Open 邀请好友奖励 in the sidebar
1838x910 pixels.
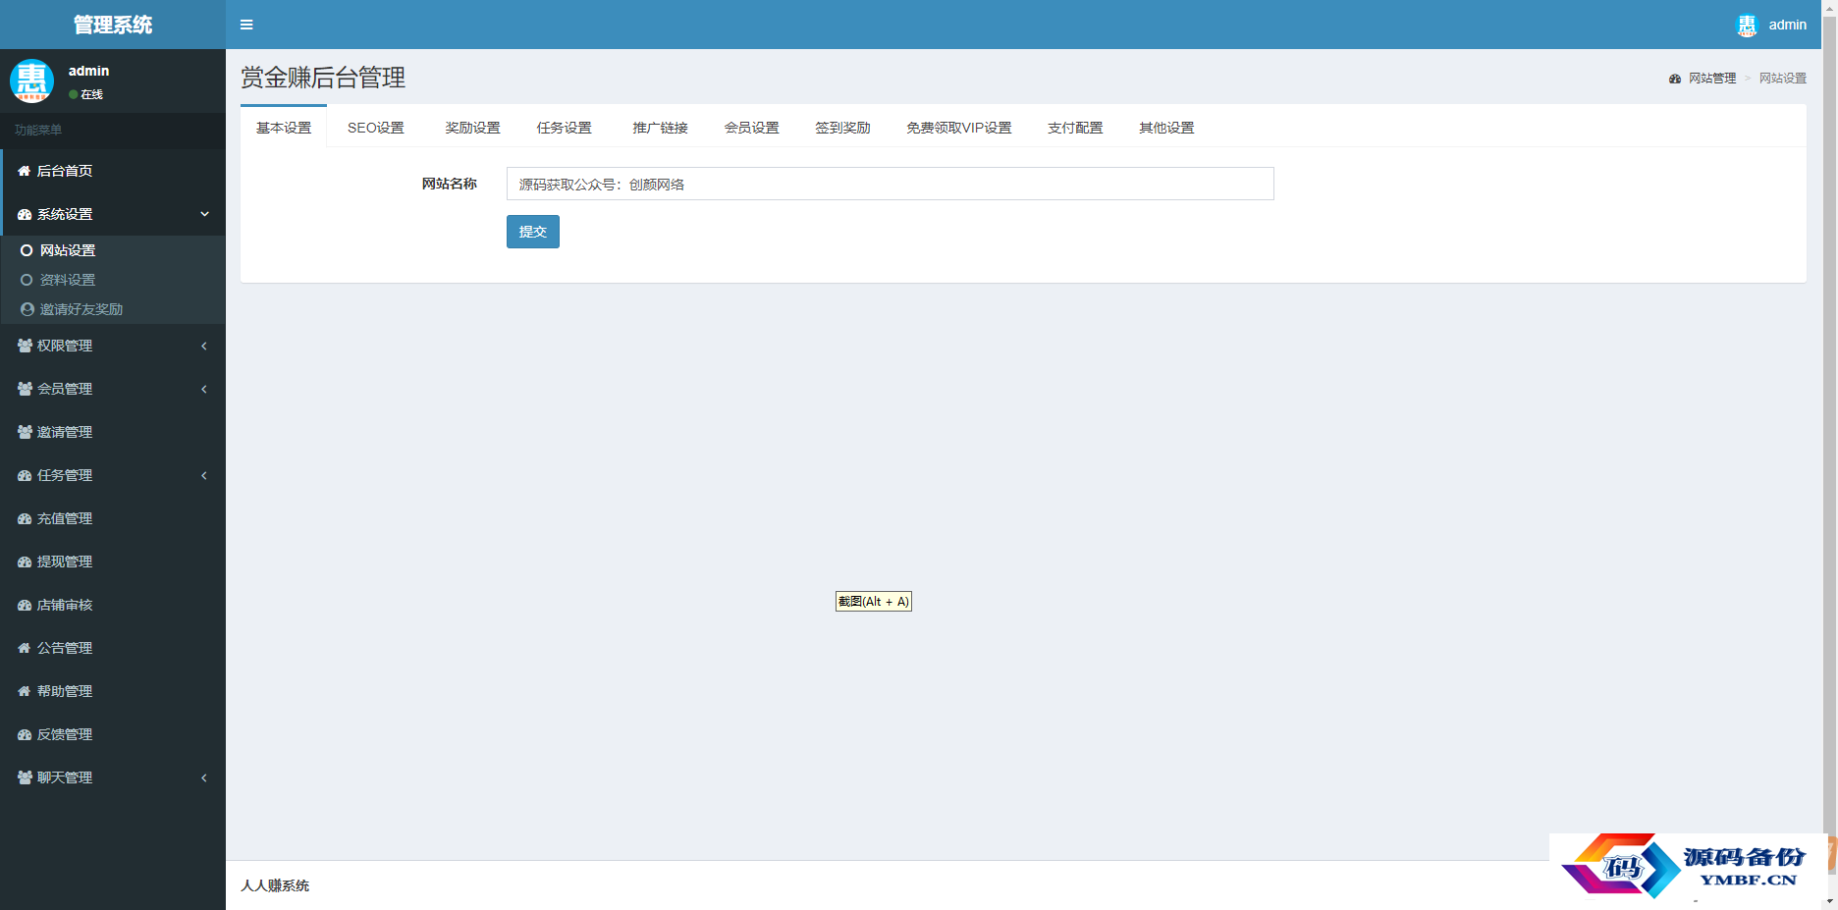(113, 309)
